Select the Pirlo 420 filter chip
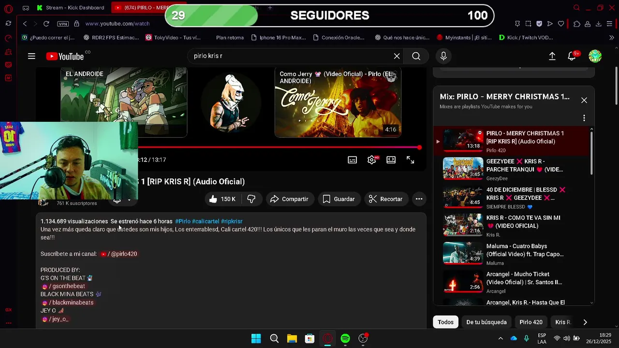Image resolution: width=619 pixels, height=348 pixels. point(531,322)
